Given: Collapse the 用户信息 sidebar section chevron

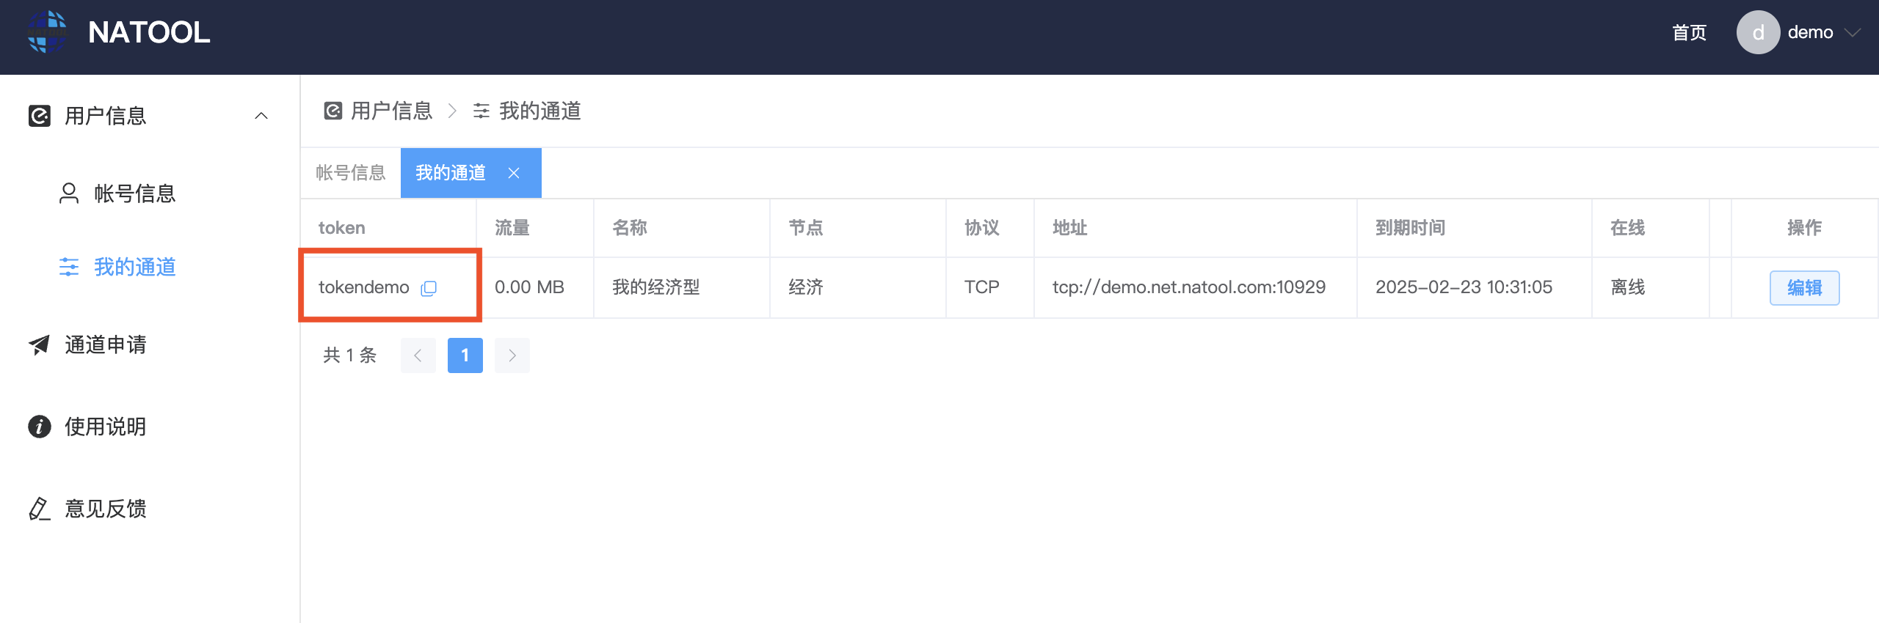Looking at the screenshot, I should click(261, 116).
